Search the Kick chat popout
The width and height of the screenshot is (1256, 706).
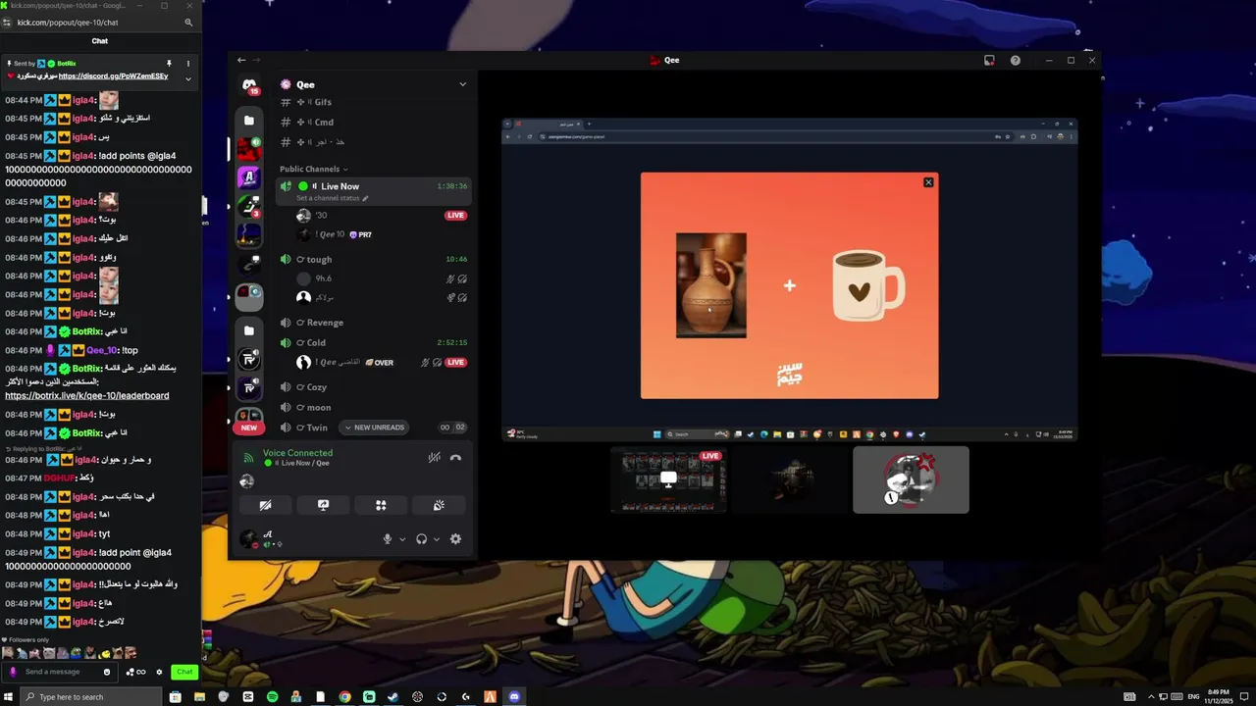(188, 23)
